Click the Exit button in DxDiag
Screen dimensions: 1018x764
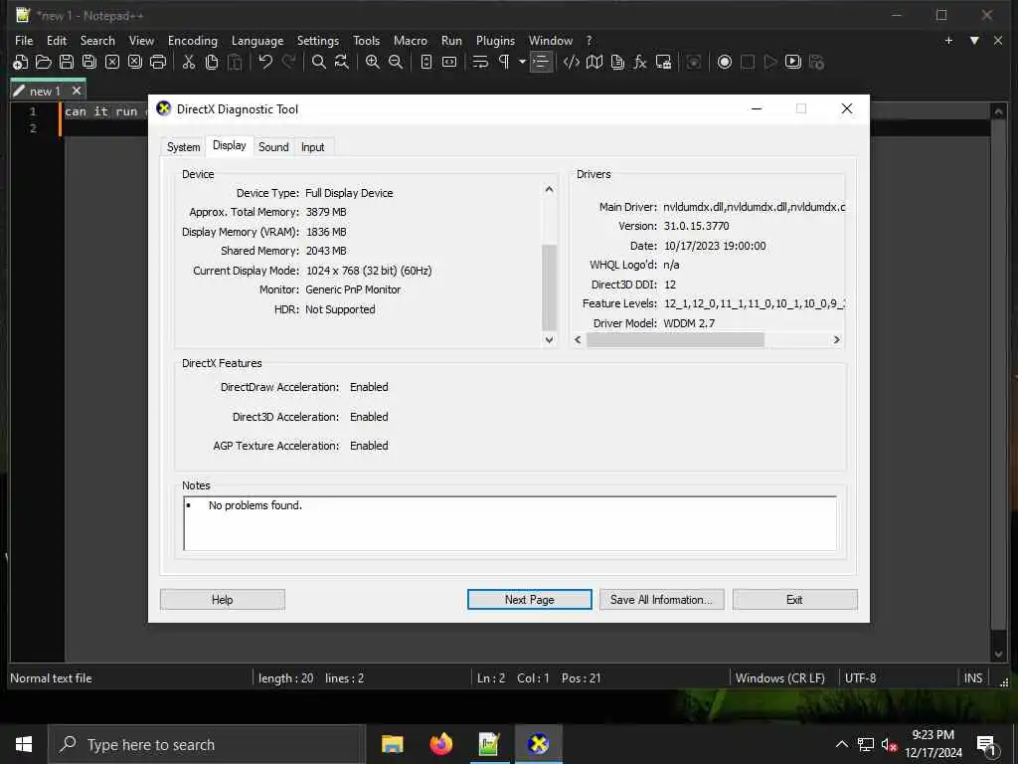point(794,600)
